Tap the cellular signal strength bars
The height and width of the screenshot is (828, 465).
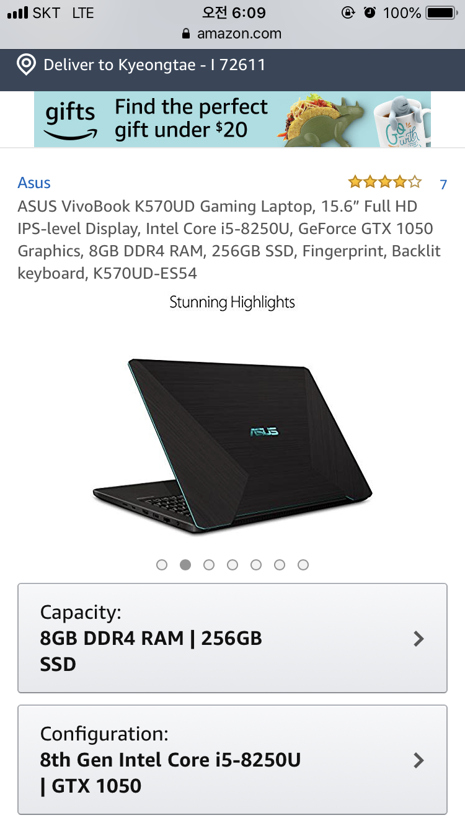click(18, 12)
